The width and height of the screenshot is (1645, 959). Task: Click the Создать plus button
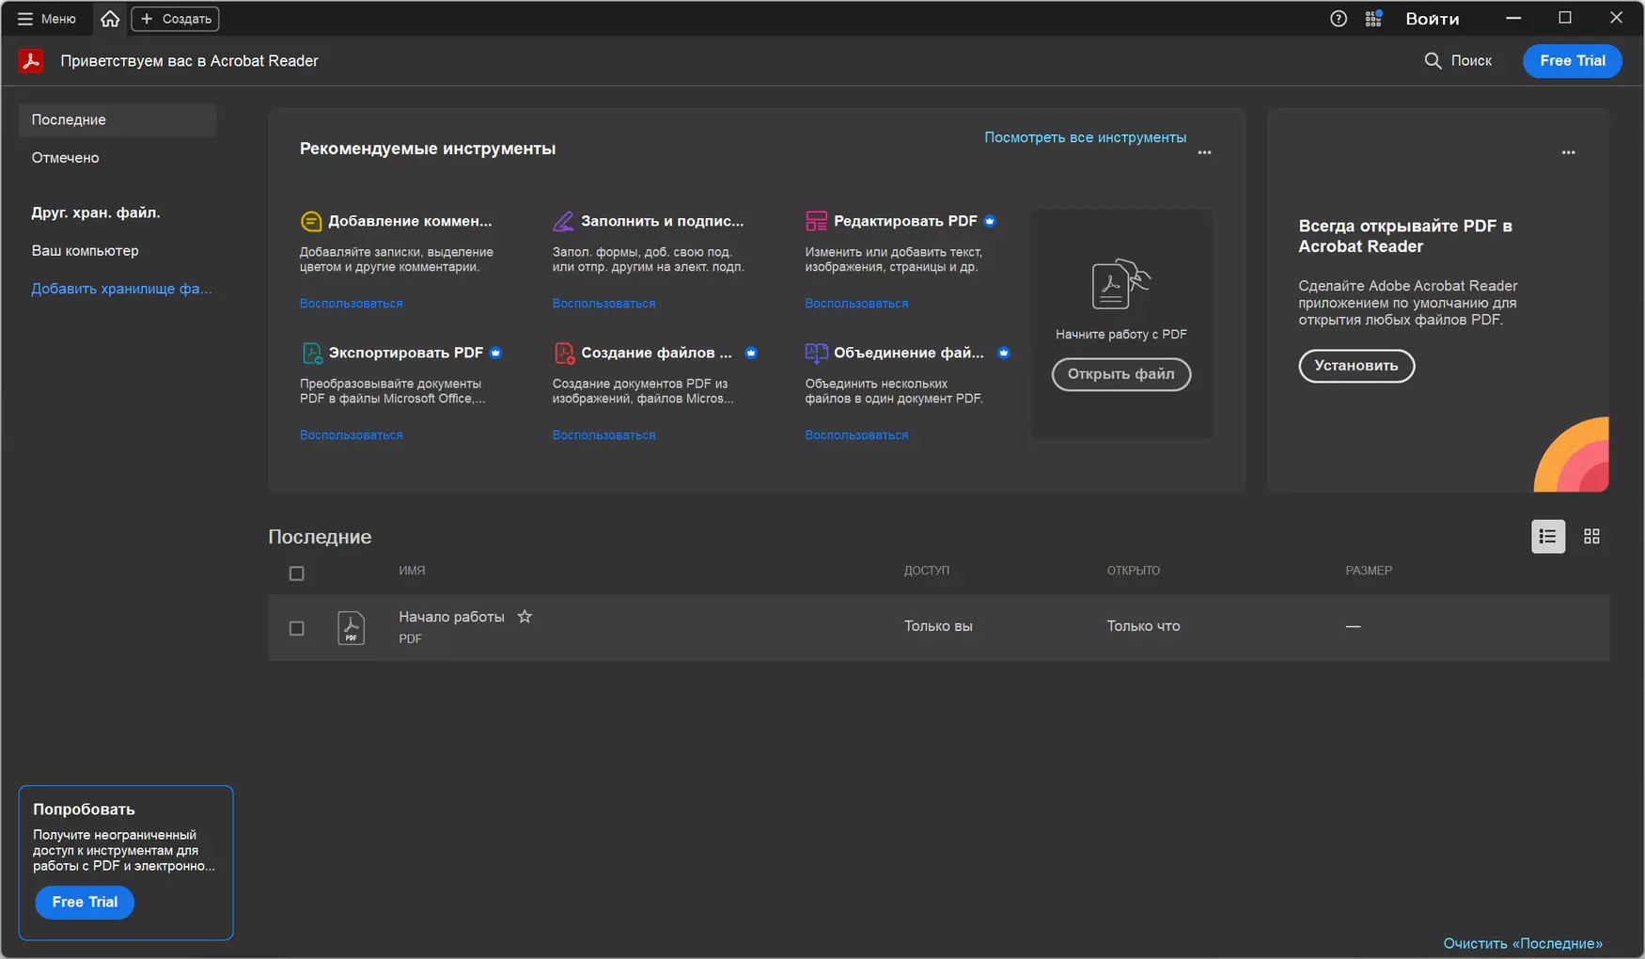pyautogui.click(x=176, y=19)
